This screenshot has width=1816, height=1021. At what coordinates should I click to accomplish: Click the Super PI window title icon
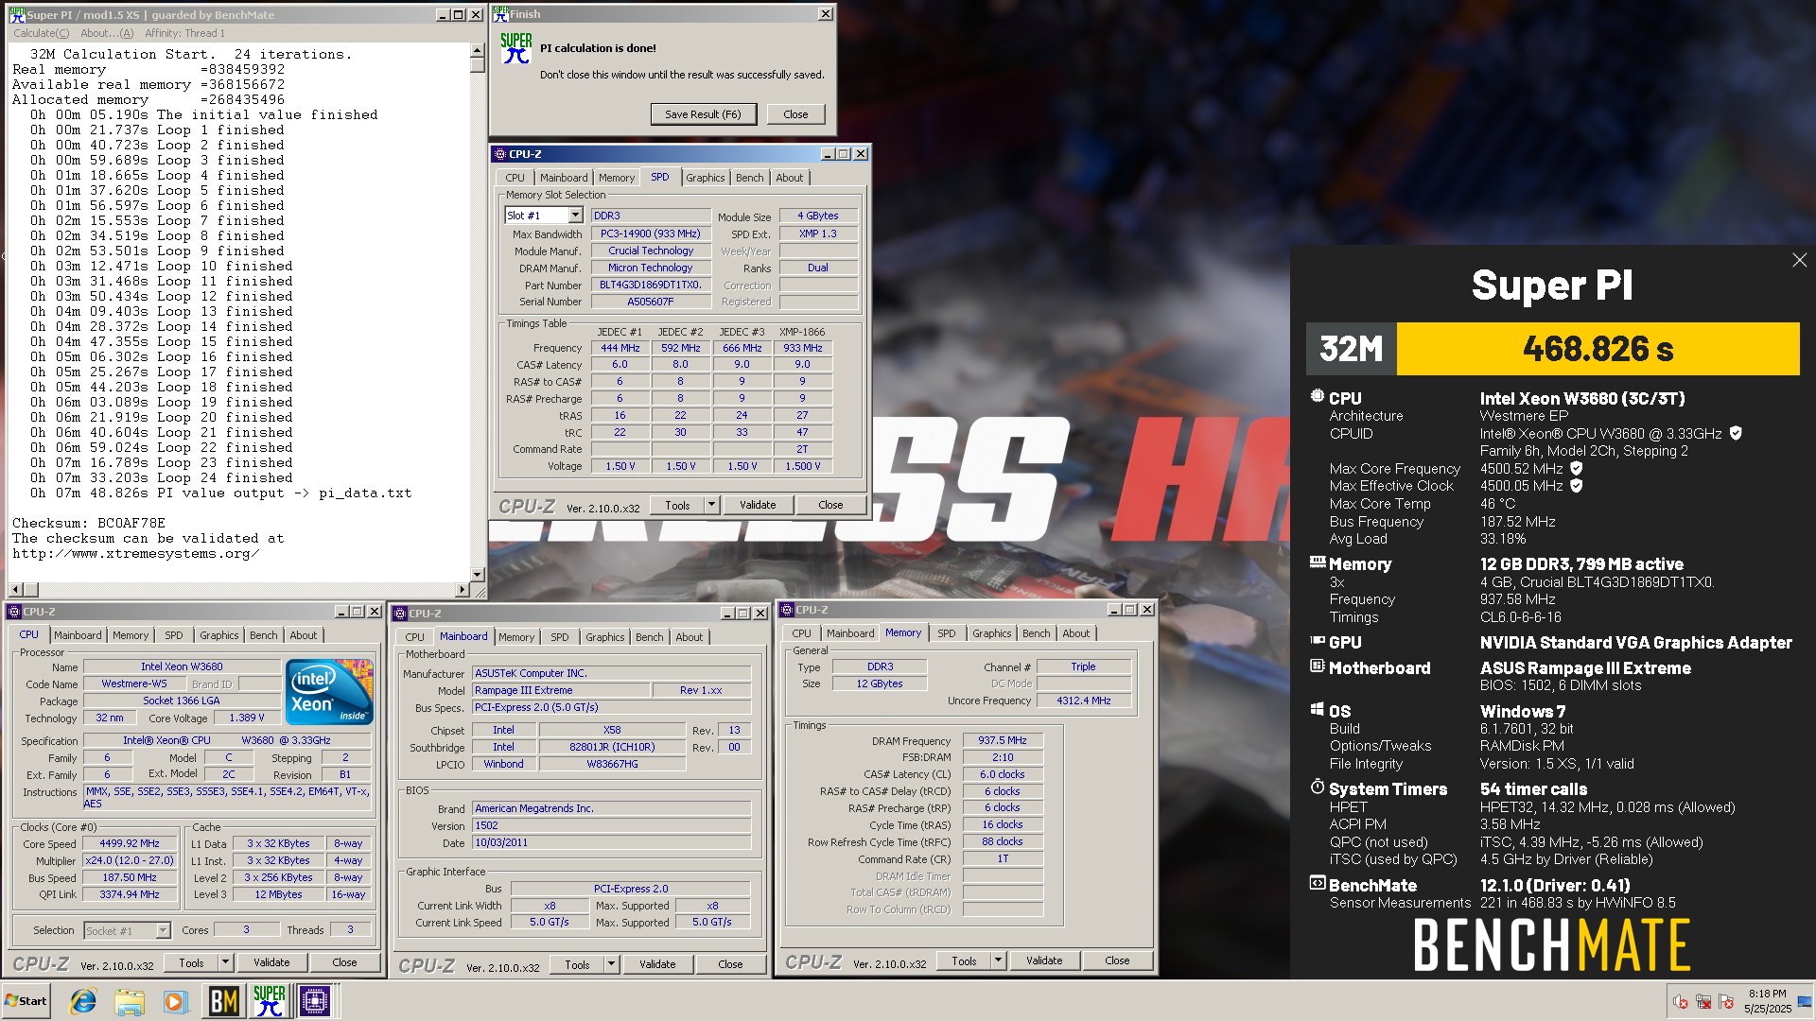tap(17, 15)
